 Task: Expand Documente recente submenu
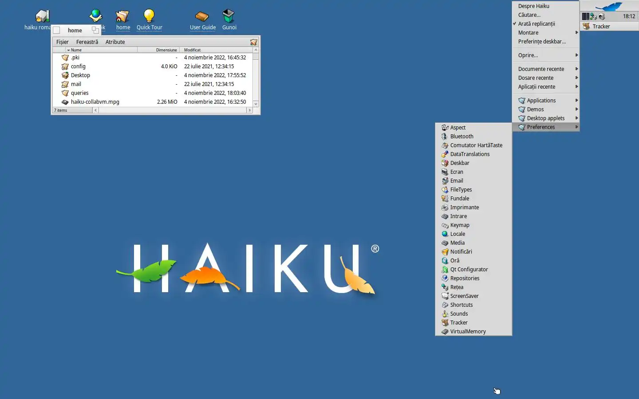[x=546, y=69]
